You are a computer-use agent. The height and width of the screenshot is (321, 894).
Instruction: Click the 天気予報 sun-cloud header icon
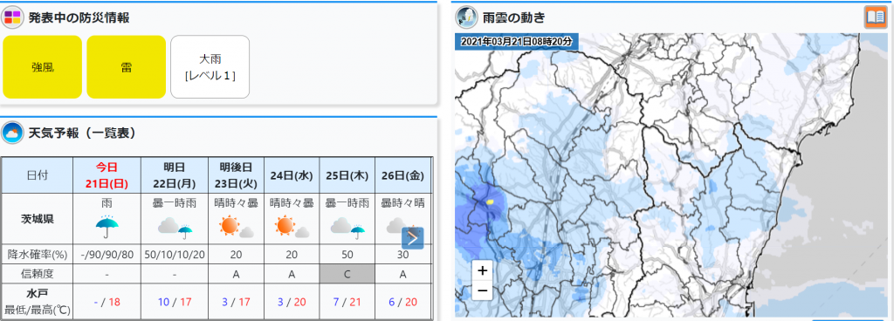(x=12, y=133)
